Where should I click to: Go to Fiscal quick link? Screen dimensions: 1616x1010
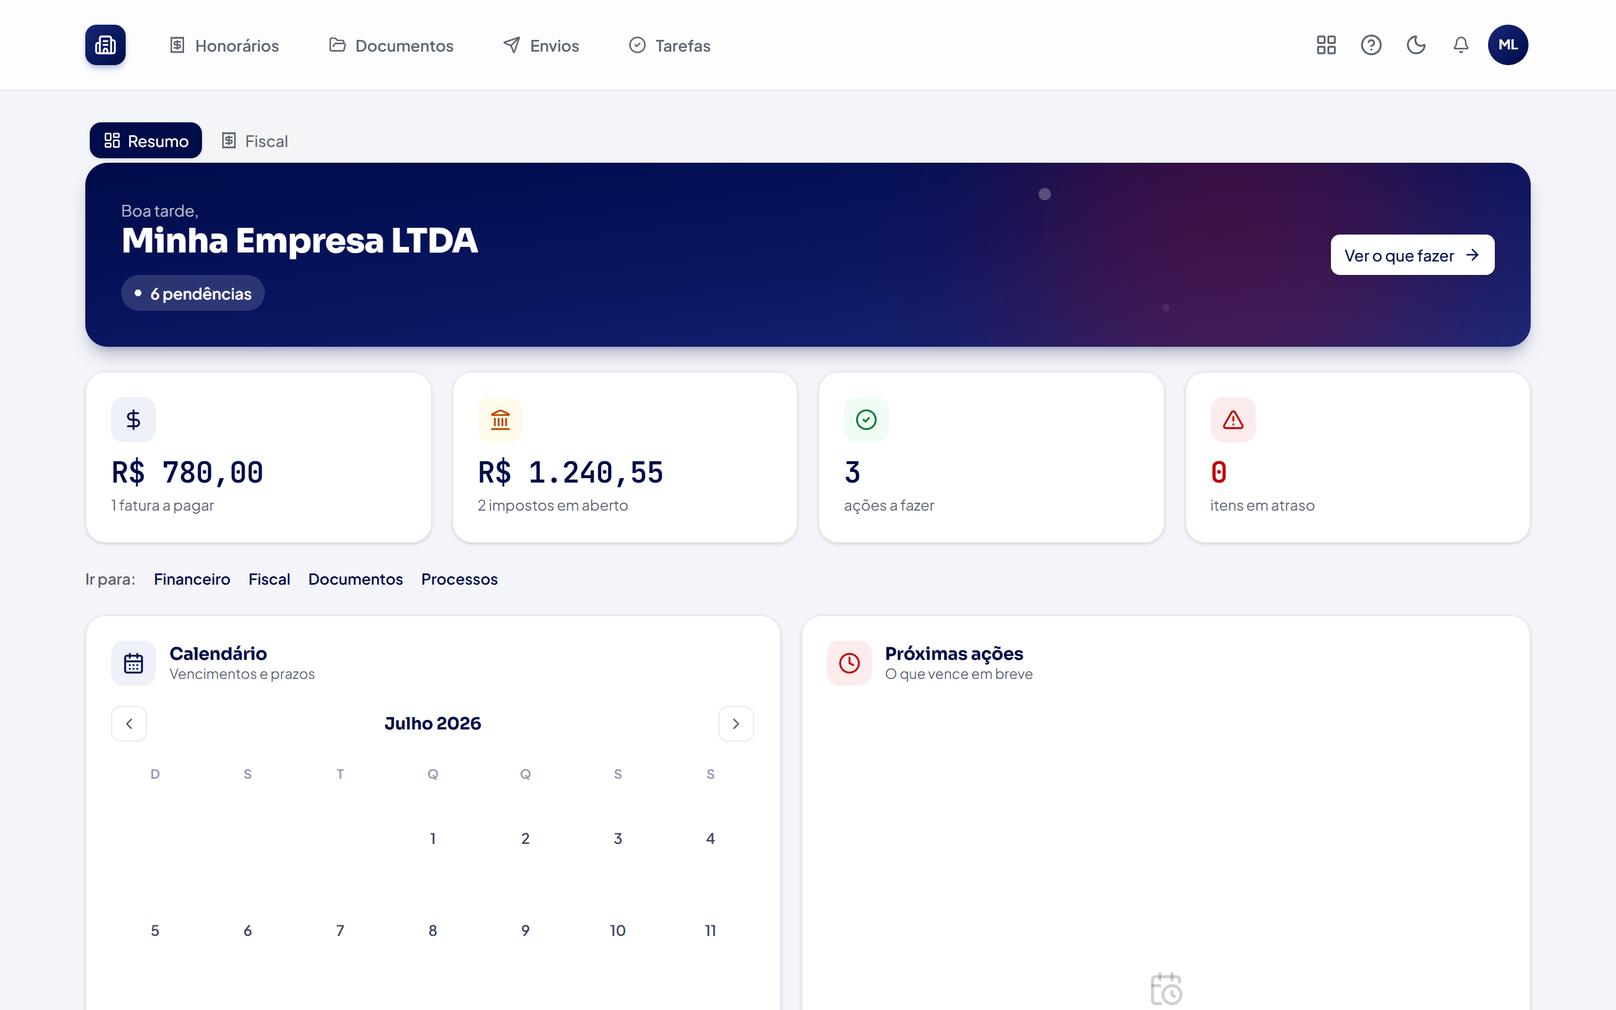point(269,579)
